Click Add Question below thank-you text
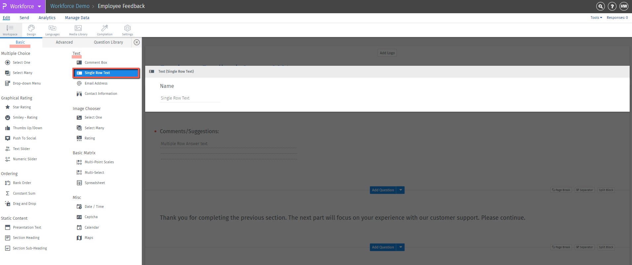The image size is (632, 265). coord(383,247)
